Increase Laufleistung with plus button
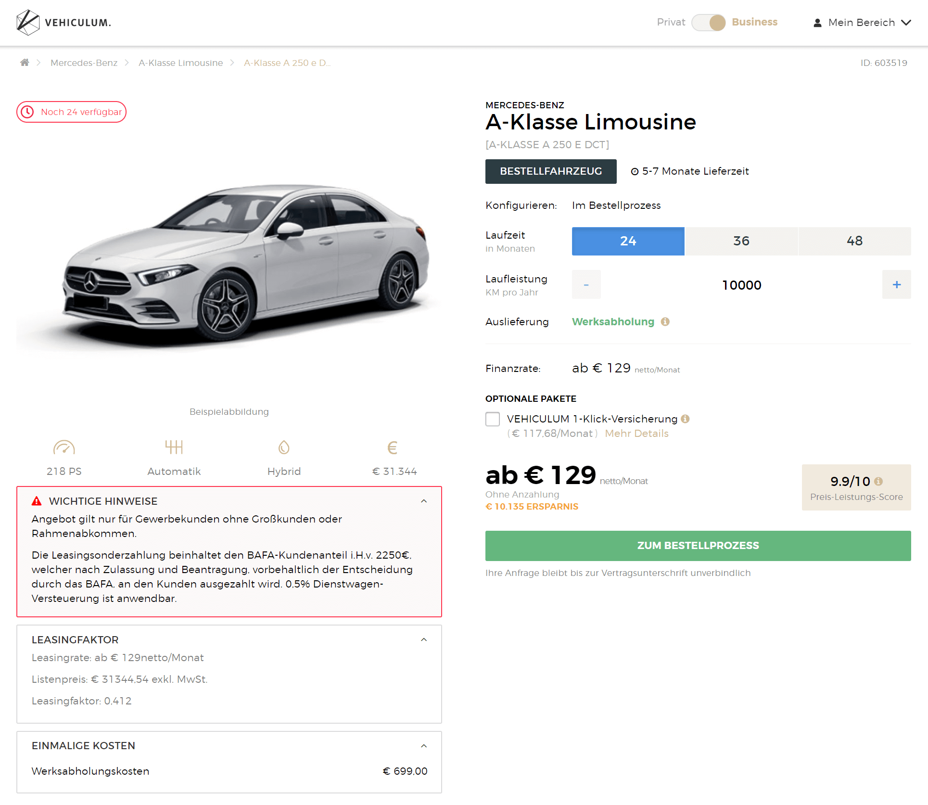928x805 pixels. [x=896, y=285]
